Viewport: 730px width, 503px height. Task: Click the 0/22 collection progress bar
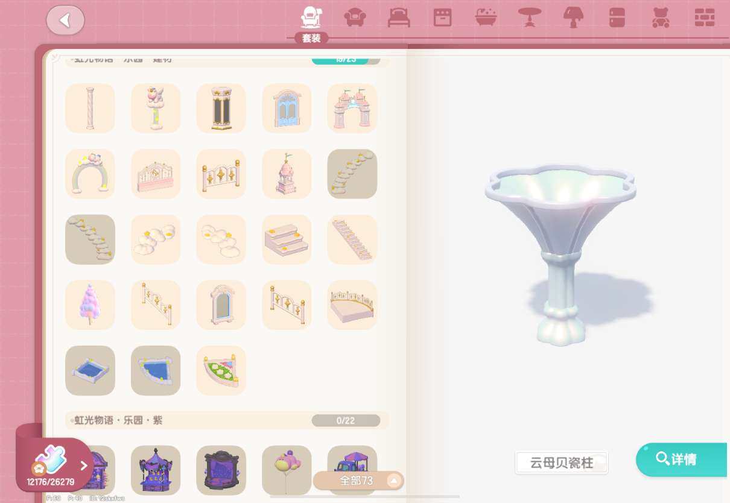346,420
